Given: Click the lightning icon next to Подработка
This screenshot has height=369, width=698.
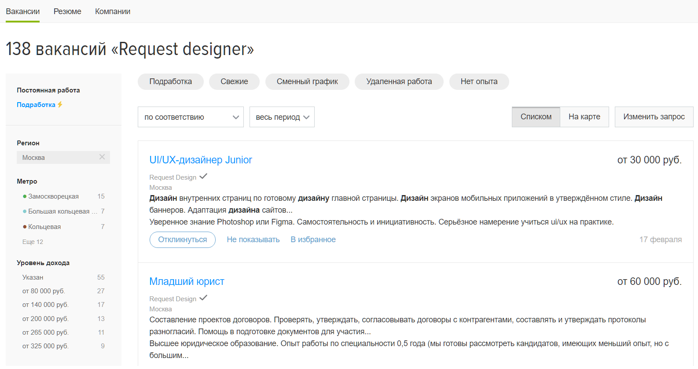Looking at the screenshot, I should tap(60, 104).
